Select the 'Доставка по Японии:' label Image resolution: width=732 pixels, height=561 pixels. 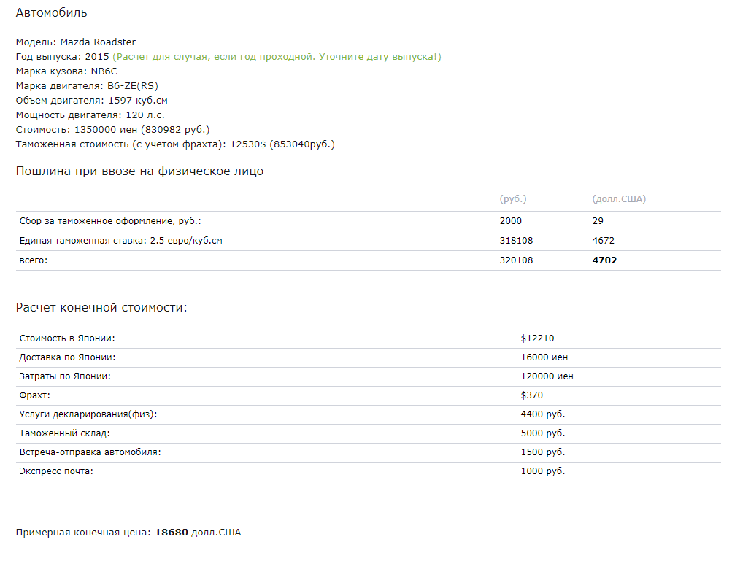[x=67, y=357]
